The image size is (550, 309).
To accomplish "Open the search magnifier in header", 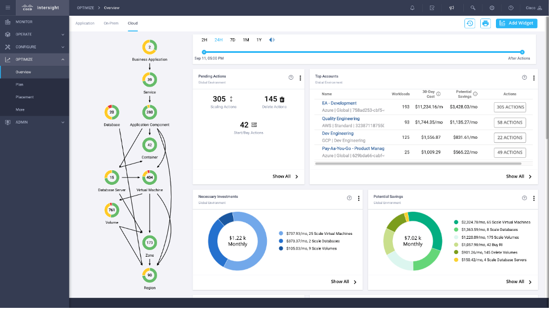I will pyautogui.click(x=473, y=8).
